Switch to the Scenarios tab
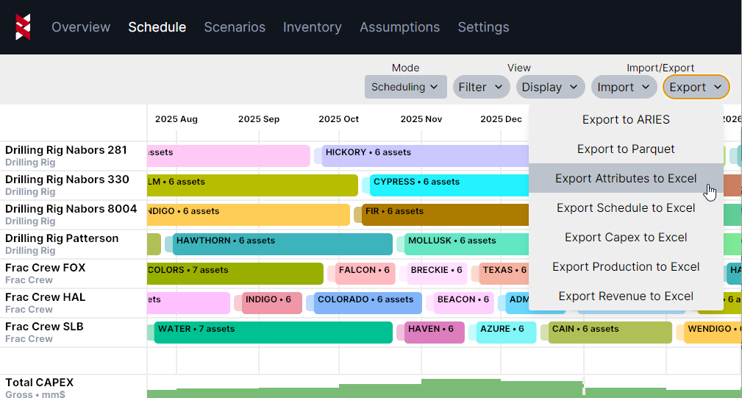This screenshot has height=398, width=742. tap(235, 27)
